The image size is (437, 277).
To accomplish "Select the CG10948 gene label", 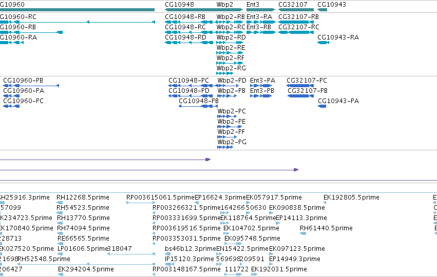I will (x=179, y=5).
